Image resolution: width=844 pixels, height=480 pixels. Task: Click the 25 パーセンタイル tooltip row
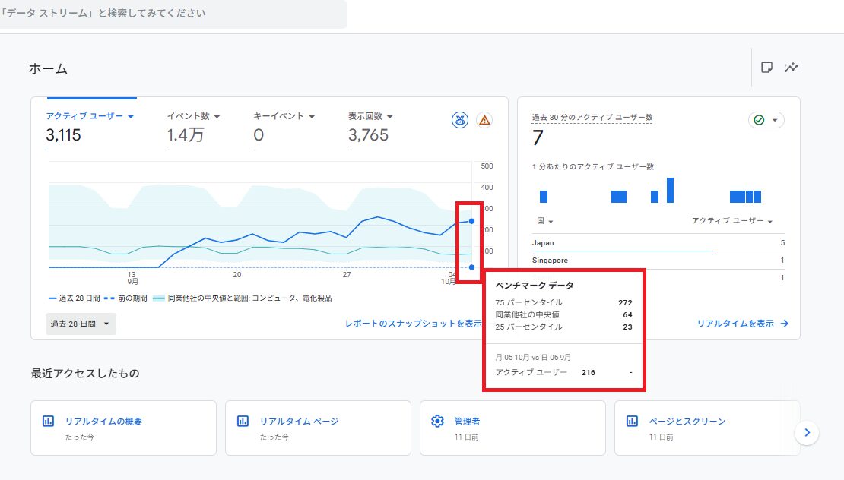pyautogui.click(x=563, y=327)
